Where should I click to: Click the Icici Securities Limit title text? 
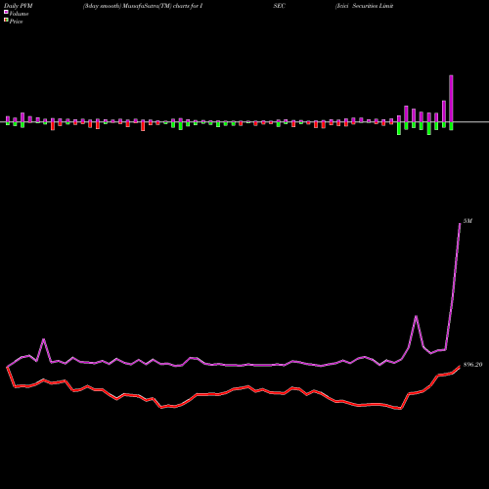click(365, 6)
